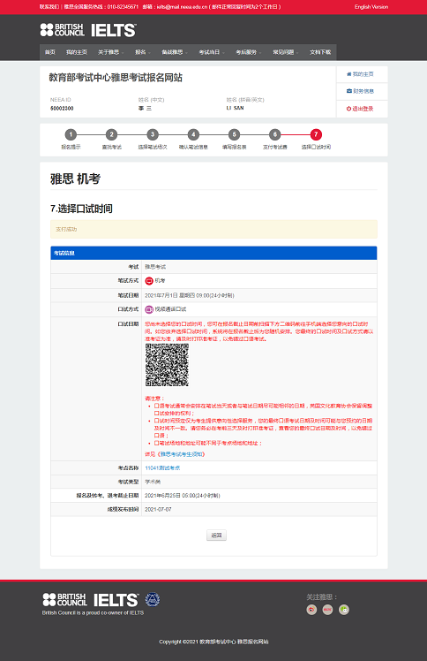Click the 考试信息 blue panel header
The image size is (427, 661).
(213, 253)
